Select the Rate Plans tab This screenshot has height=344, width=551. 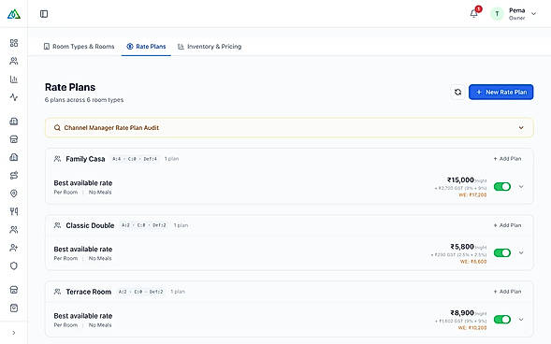[146, 47]
